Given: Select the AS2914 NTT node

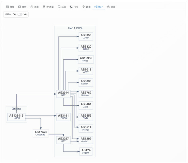Looking at the screenshot, I should click(63, 94).
